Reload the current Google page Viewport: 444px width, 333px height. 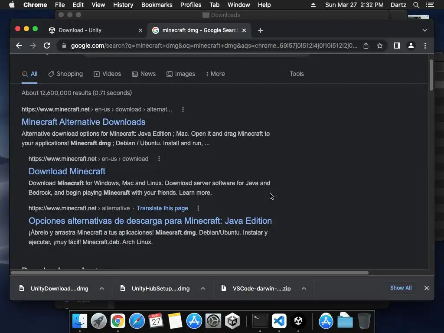coord(47,46)
